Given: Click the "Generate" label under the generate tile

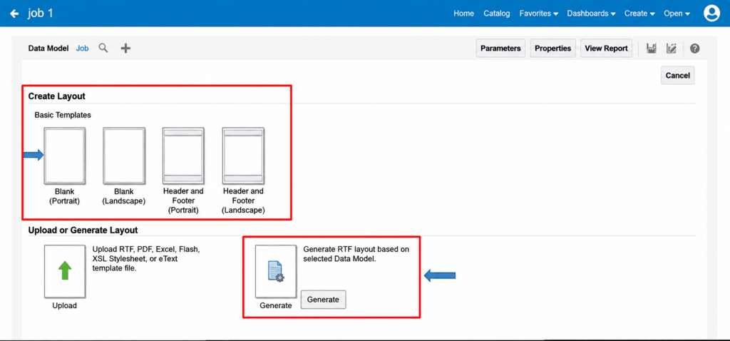Looking at the screenshot, I should click(276, 305).
